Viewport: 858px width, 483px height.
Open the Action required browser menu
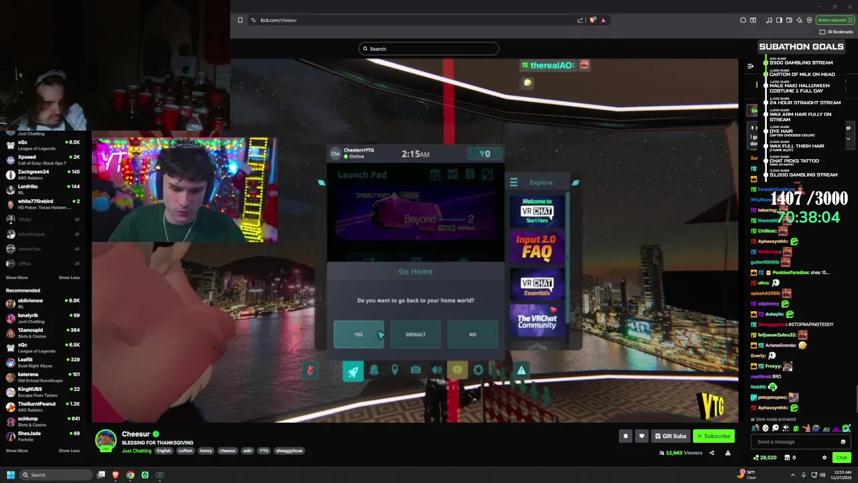pyautogui.click(x=835, y=20)
